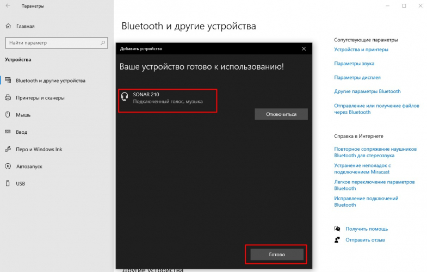Open Исправление подключений Bluetooth link
Image resolution: width=427 pixels, height=272 pixels.
366,201
